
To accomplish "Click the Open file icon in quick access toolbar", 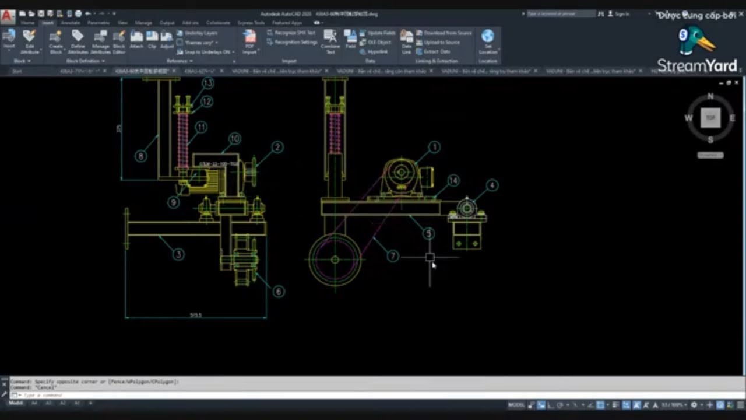I will [x=31, y=13].
